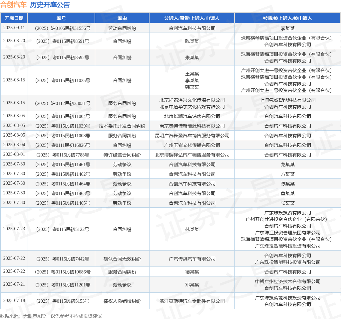Select the Shanghai 智能科技有限公司 defendant
341x319 pixels.
pos(287,100)
